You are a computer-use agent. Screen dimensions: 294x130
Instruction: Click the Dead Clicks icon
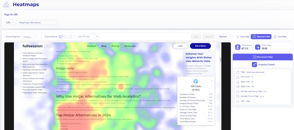point(238,86)
